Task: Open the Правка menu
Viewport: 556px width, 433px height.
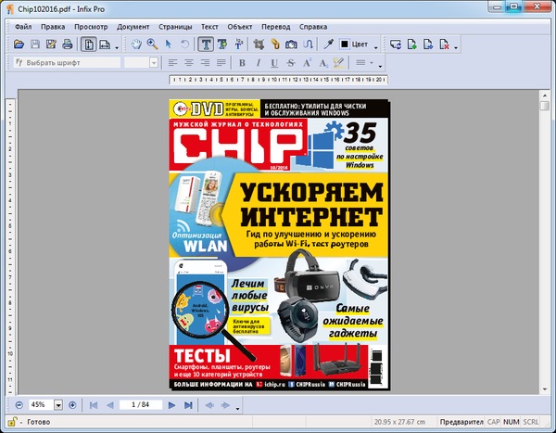Action: coord(53,27)
